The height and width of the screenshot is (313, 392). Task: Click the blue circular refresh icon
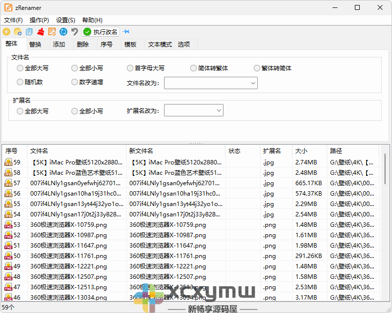coord(63,32)
